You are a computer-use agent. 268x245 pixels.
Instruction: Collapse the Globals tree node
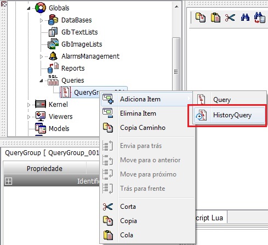click(x=28, y=8)
